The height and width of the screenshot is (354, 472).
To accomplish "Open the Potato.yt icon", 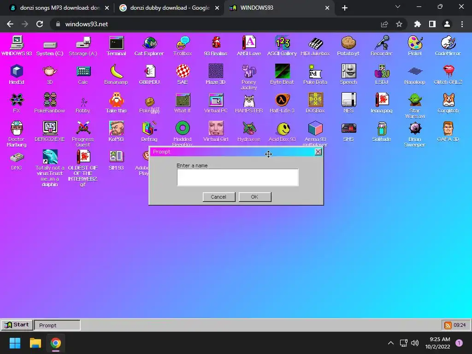I will click(348, 46).
